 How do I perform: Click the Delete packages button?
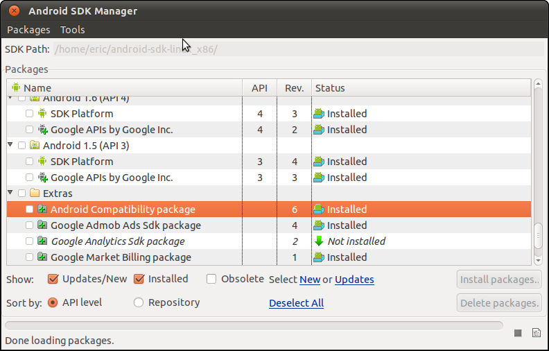point(499,303)
